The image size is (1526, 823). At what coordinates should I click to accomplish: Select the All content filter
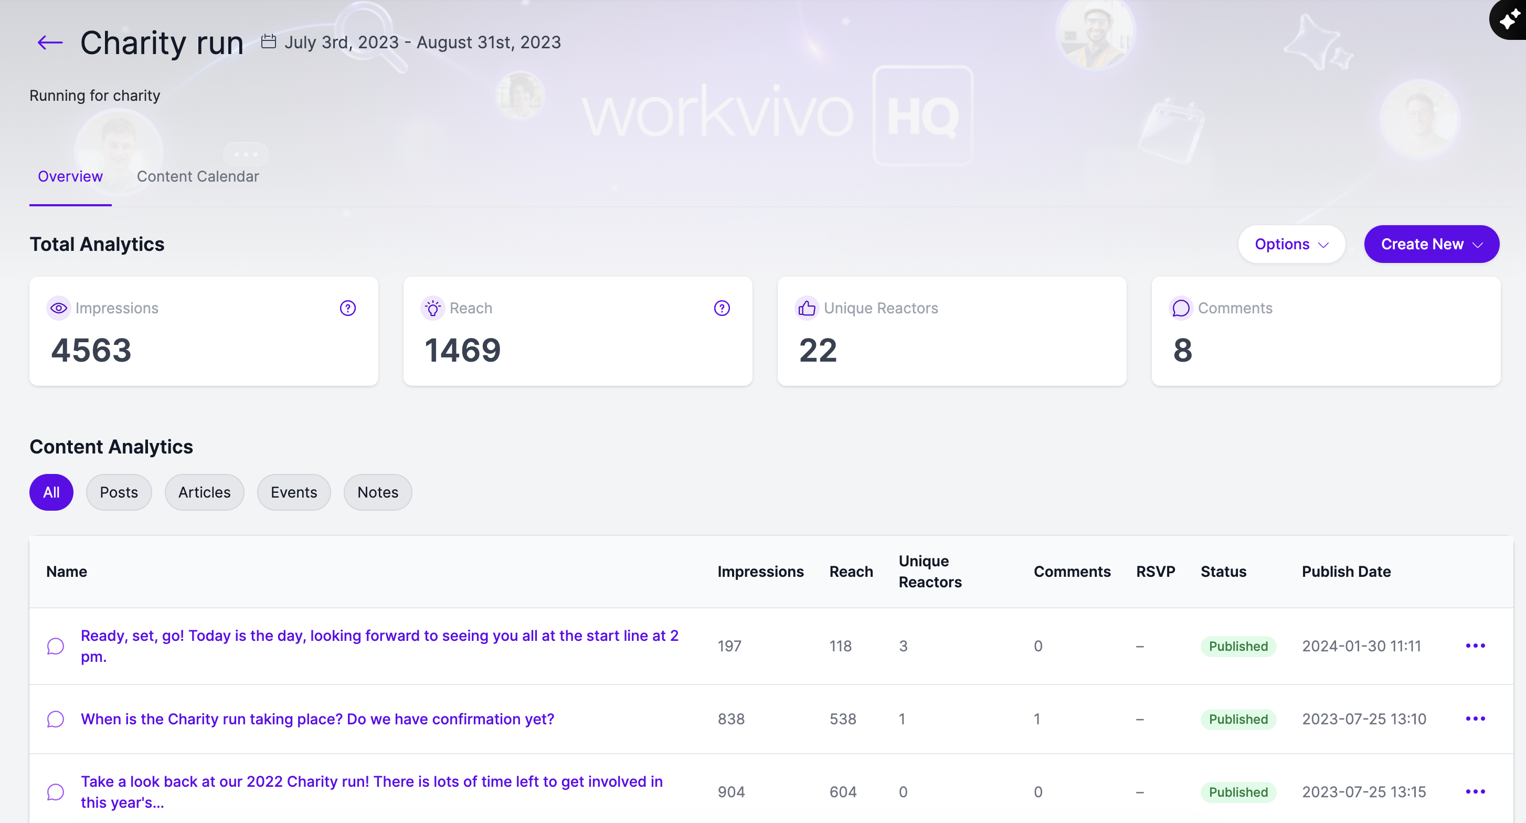point(51,492)
